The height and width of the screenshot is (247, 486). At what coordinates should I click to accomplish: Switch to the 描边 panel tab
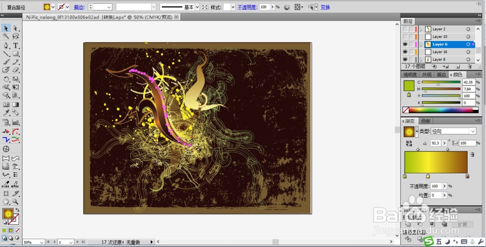click(441, 75)
